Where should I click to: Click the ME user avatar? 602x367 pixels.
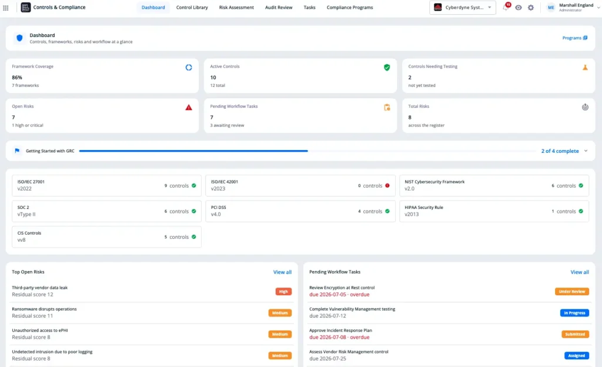[x=551, y=7]
